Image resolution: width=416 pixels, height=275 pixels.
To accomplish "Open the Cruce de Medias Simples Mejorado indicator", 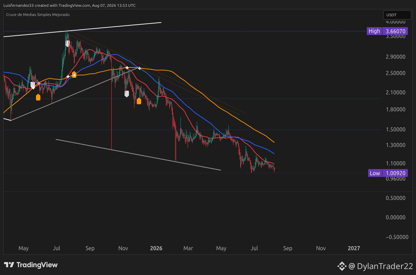I will [38, 15].
